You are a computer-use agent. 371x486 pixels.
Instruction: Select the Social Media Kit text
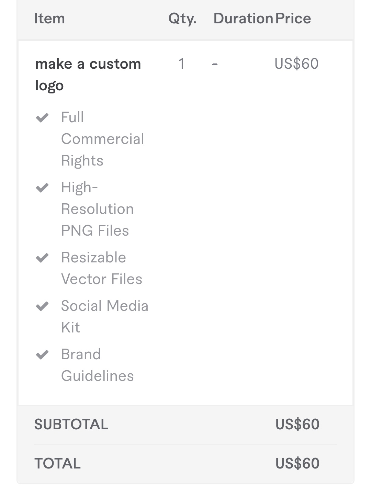[104, 317]
